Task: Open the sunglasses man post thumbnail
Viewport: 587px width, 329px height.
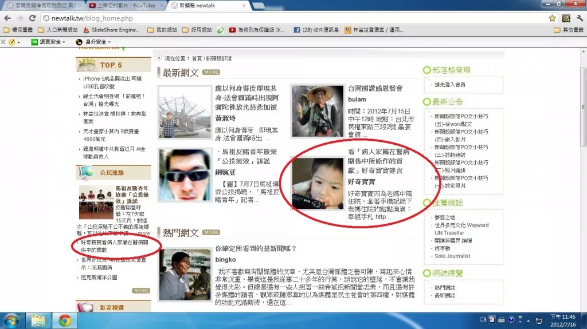Action: point(185,175)
